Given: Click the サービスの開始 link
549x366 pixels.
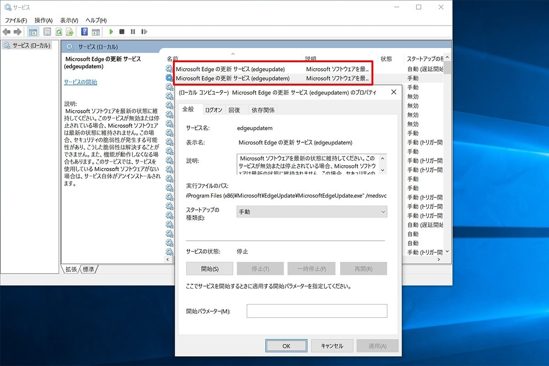Looking at the screenshot, I should click(x=81, y=82).
